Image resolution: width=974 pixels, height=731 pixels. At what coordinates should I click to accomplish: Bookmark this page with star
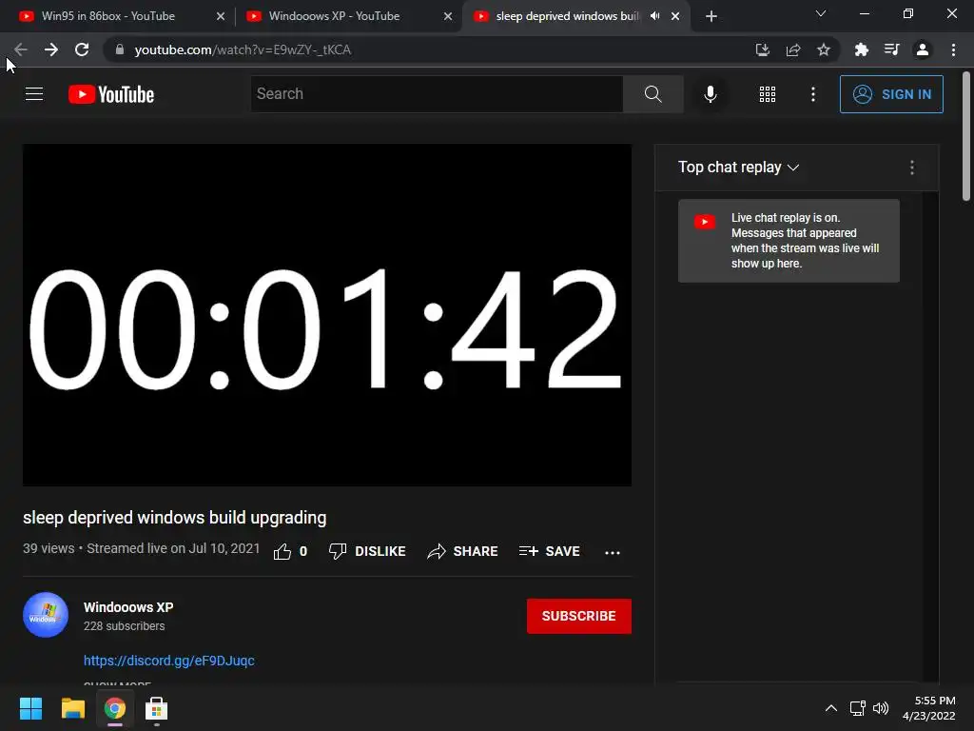click(x=824, y=49)
